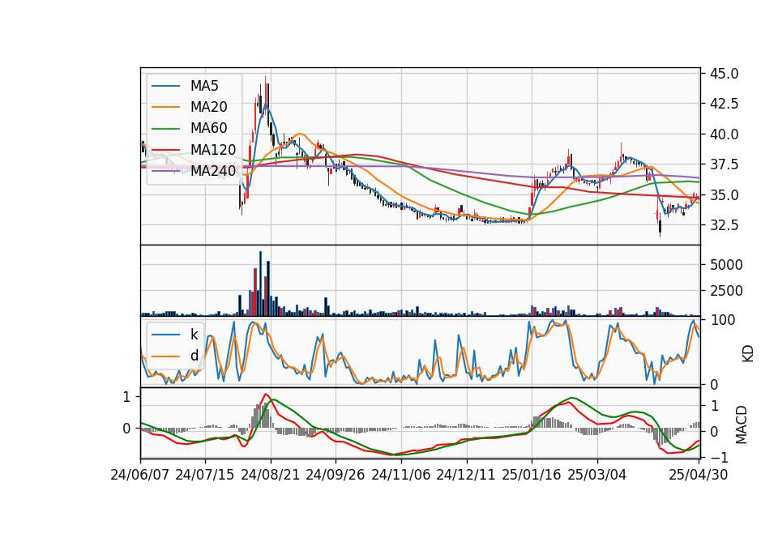Click the 40.0 price axis tick
The image size is (778, 559).
[725, 134]
